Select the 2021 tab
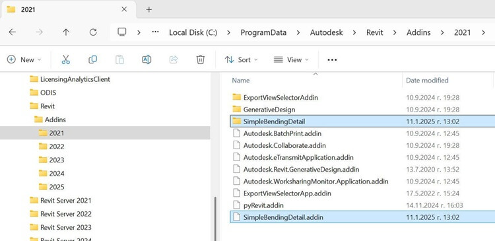 pyautogui.click(x=68, y=9)
